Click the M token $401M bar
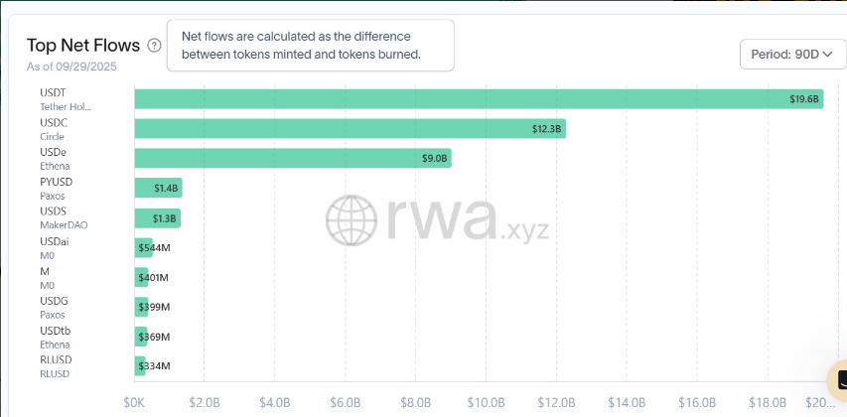 [141, 277]
